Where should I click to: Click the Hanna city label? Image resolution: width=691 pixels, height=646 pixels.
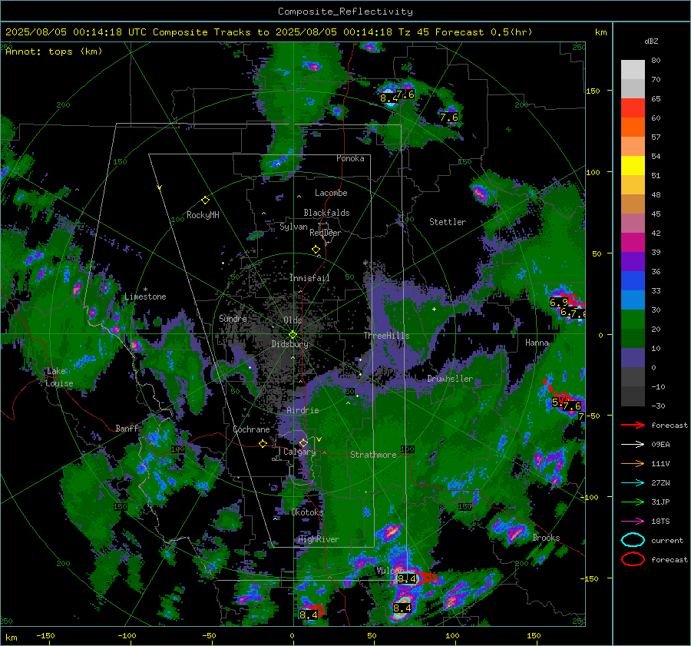(537, 343)
